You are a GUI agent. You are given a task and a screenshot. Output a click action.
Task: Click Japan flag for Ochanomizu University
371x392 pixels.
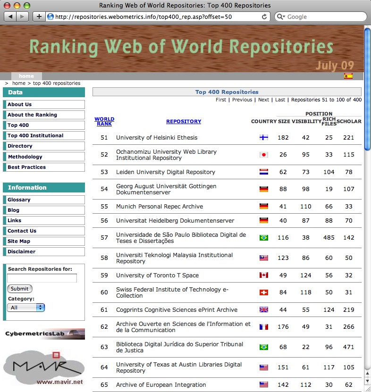click(264, 155)
